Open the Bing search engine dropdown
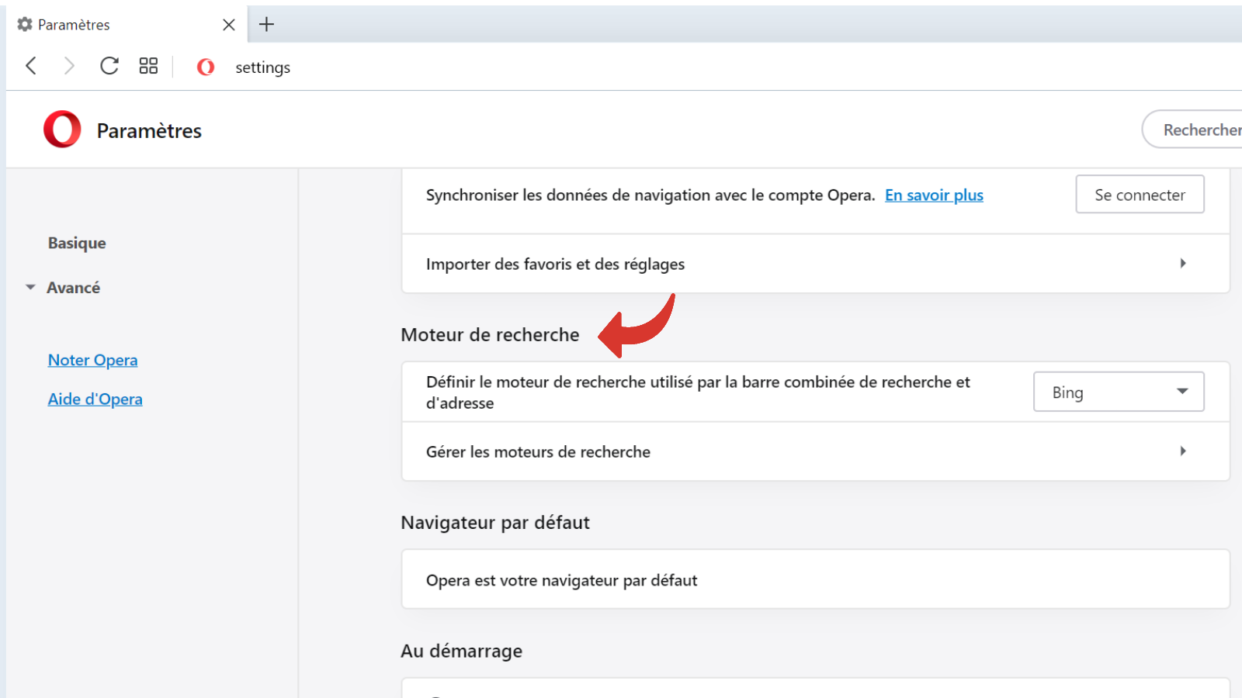This screenshot has height=698, width=1242. click(x=1119, y=392)
